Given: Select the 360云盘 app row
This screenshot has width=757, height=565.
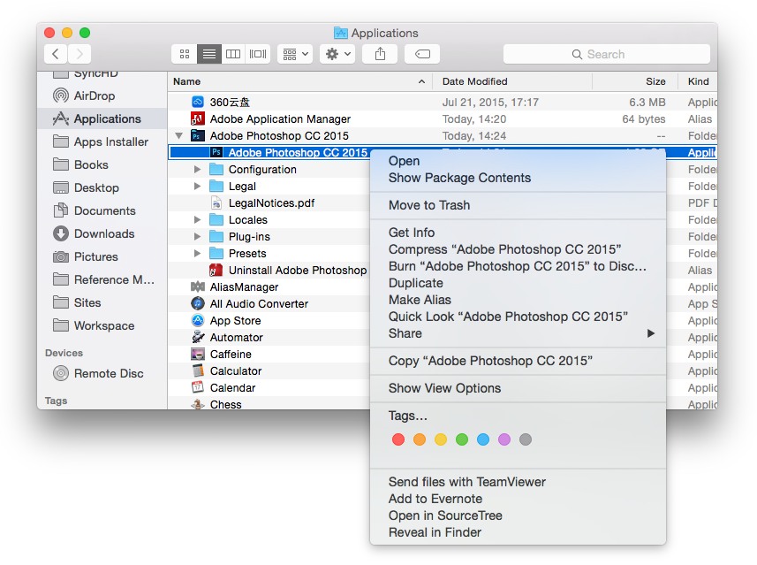Looking at the screenshot, I should (x=443, y=102).
